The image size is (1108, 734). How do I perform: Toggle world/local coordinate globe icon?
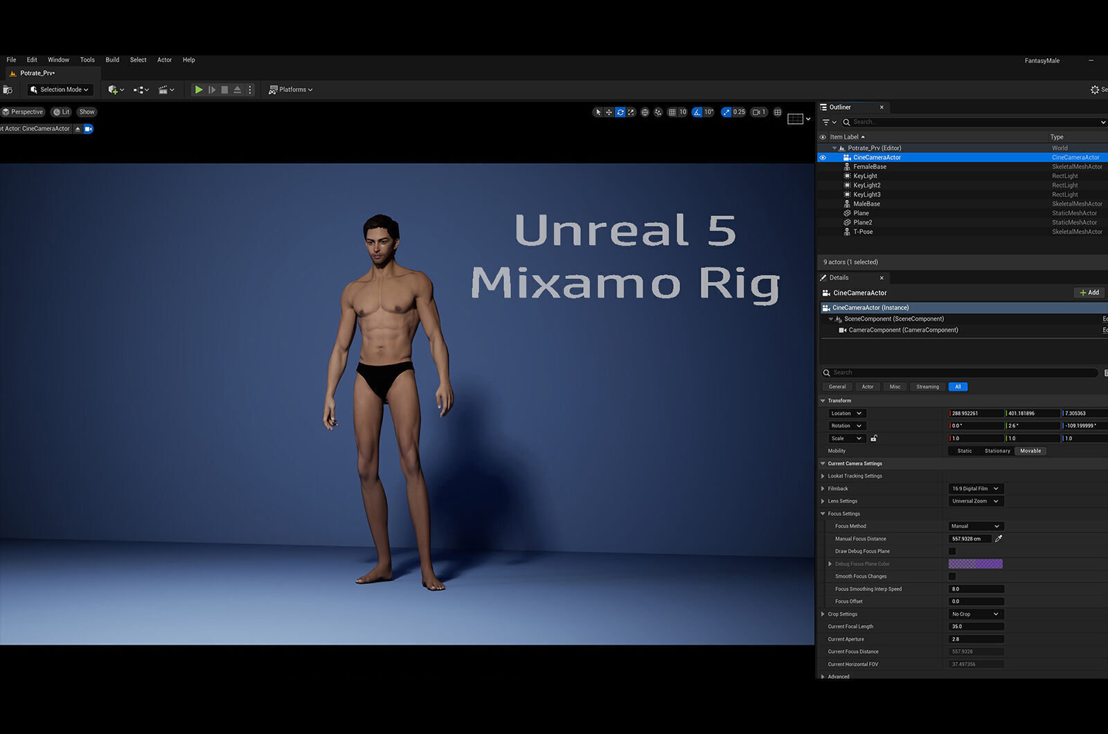(645, 111)
